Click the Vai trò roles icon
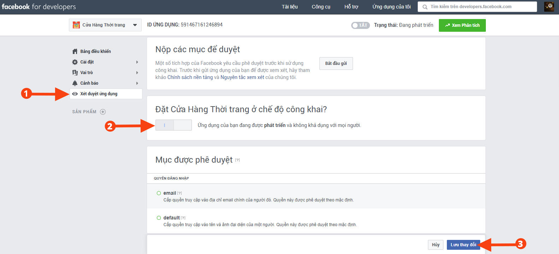 (x=75, y=73)
